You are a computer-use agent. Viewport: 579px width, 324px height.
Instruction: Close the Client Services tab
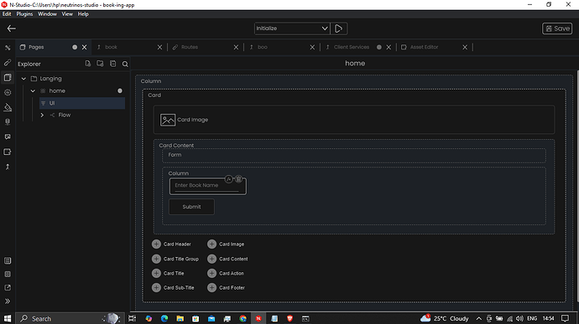pyautogui.click(x=389, y=47)
